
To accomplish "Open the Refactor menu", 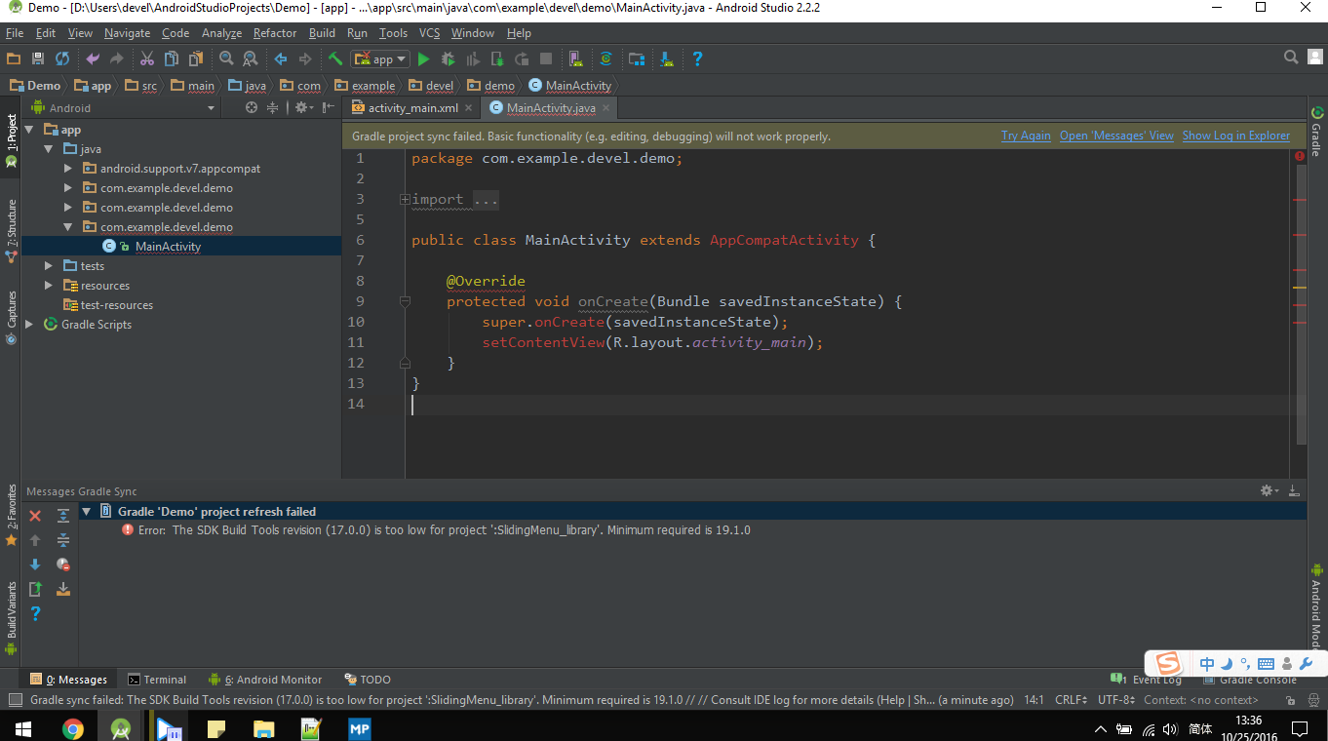I will coord(275,33).
